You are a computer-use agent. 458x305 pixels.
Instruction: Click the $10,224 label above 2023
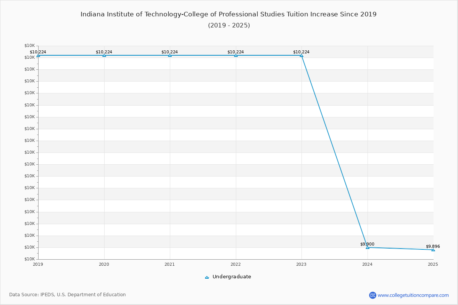pyautogui.click(x=301, y=52)
